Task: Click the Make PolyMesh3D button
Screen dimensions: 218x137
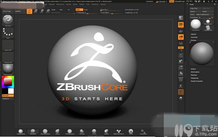Action: point(205,15)
